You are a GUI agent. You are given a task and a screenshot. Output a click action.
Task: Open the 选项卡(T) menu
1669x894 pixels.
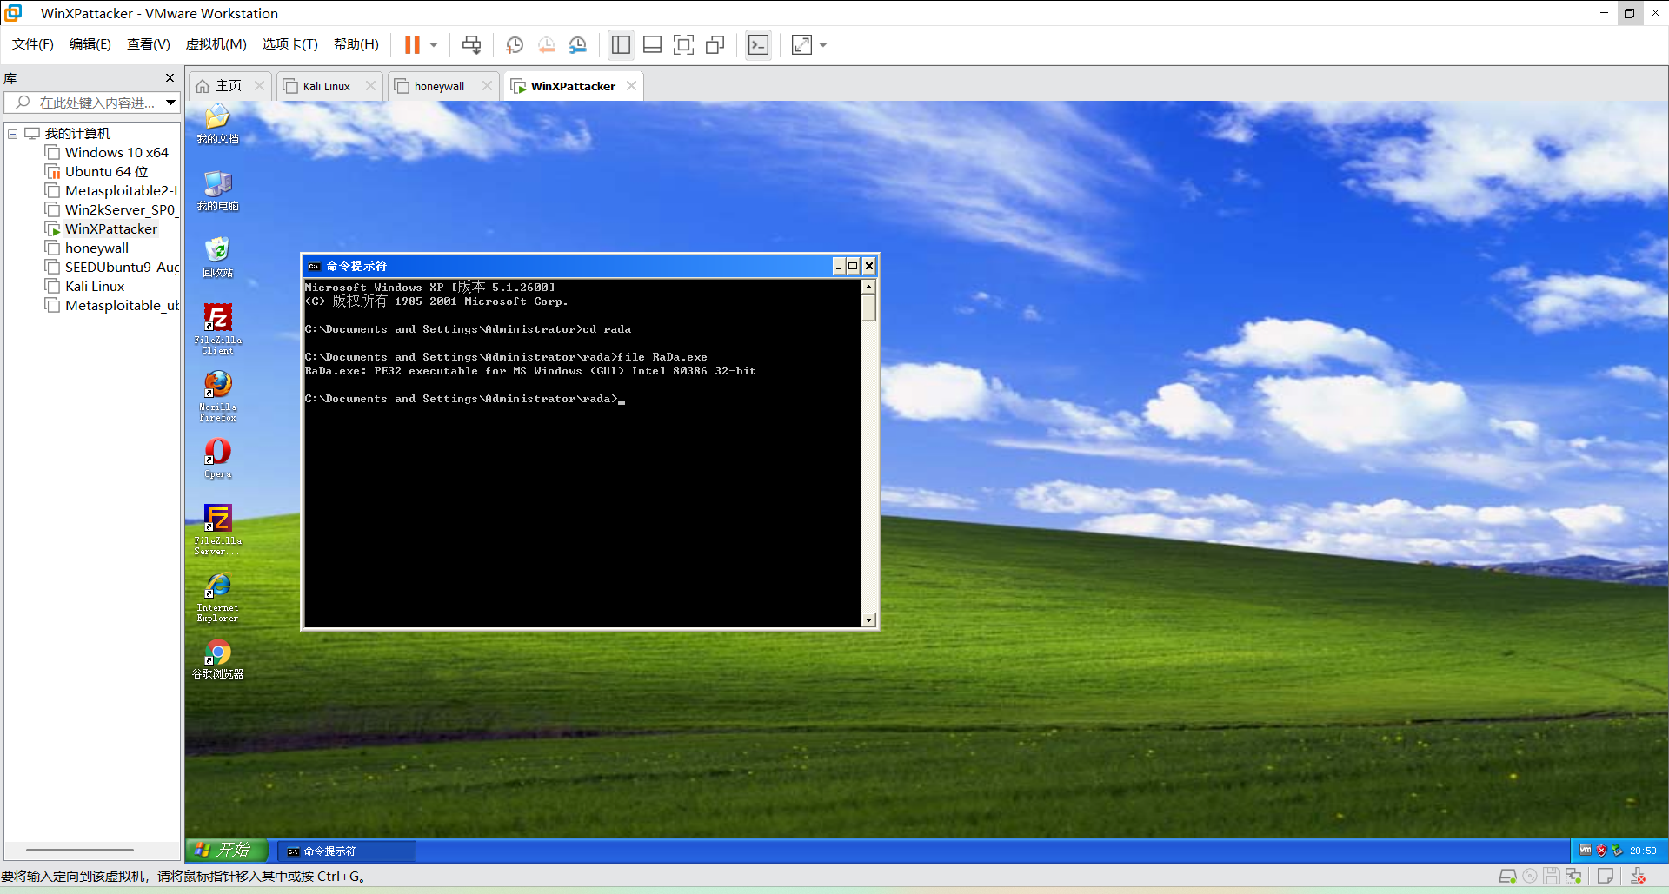[290, 44]
